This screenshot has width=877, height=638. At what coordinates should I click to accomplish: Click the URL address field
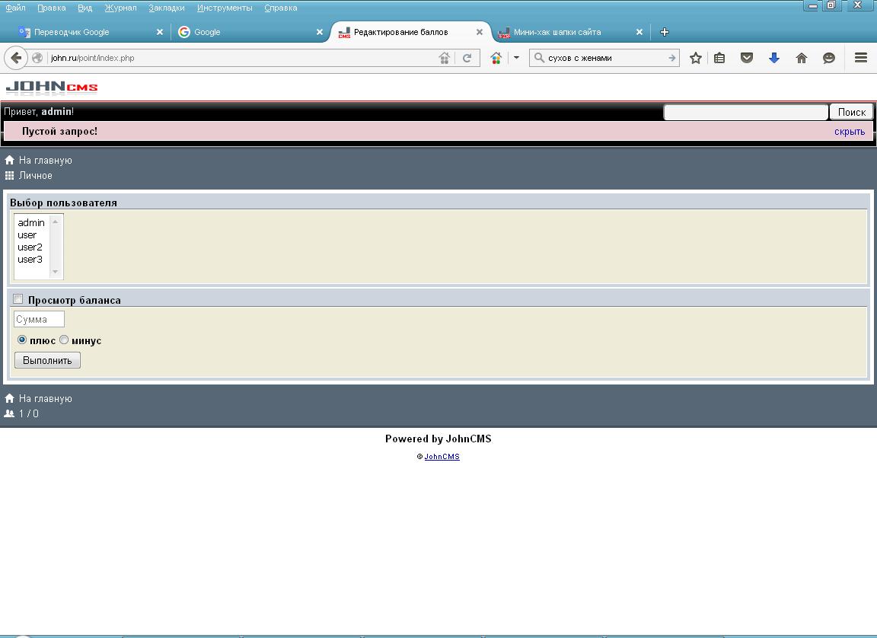coord(241,58)
